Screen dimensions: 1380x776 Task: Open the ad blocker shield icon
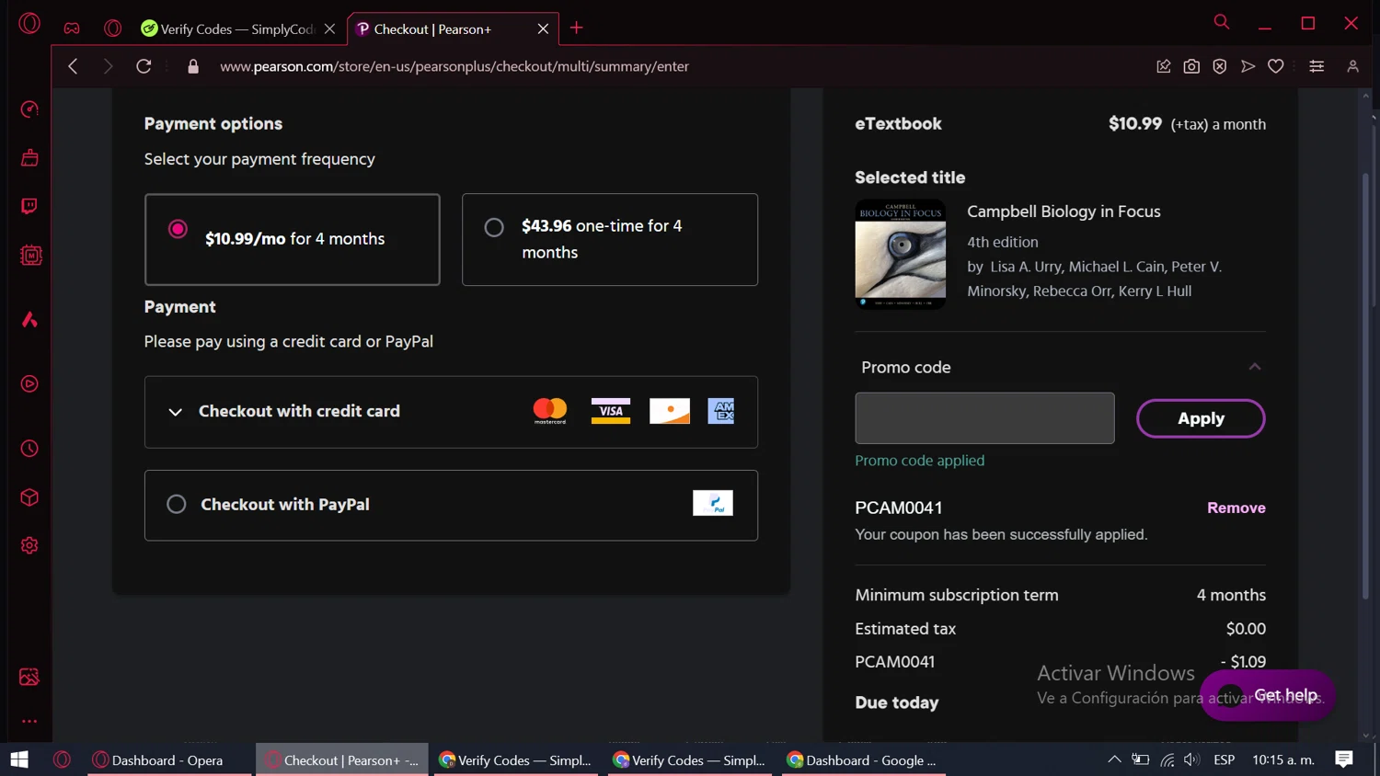pos(1220,66)
